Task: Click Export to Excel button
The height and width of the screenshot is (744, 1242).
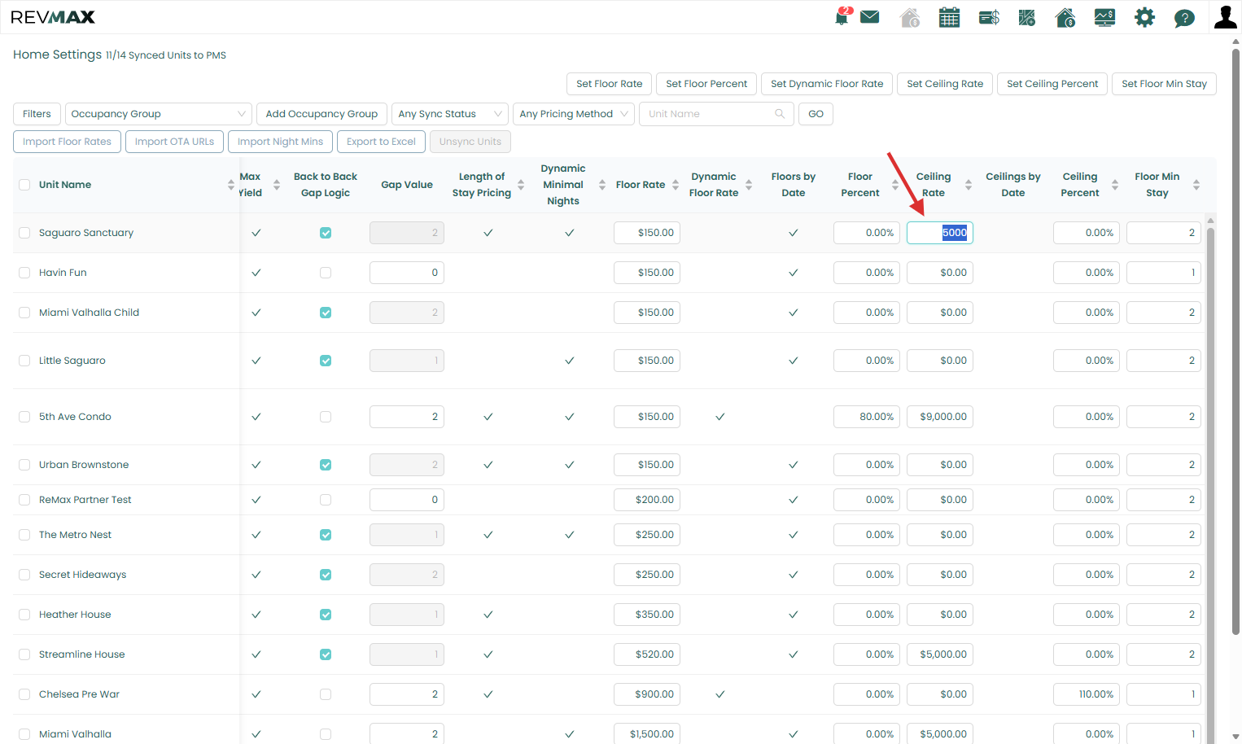Action: point(381,142)
